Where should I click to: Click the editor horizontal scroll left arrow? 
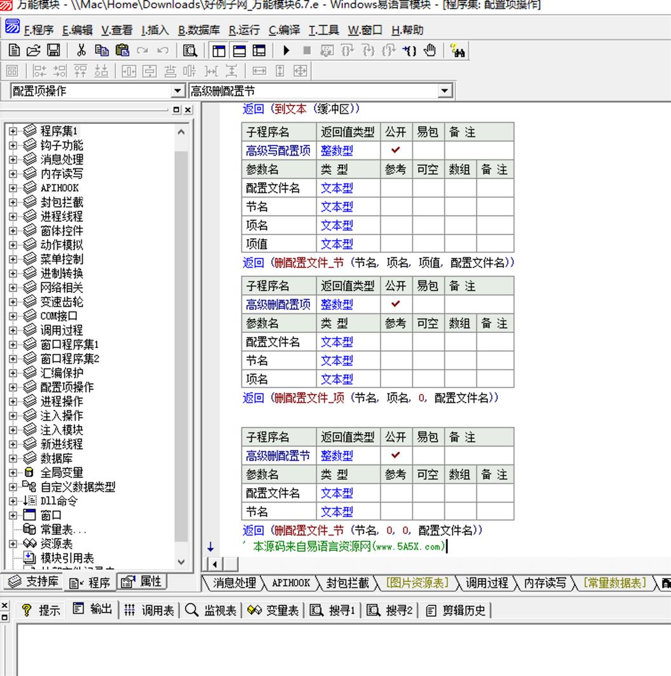[215, 564]
